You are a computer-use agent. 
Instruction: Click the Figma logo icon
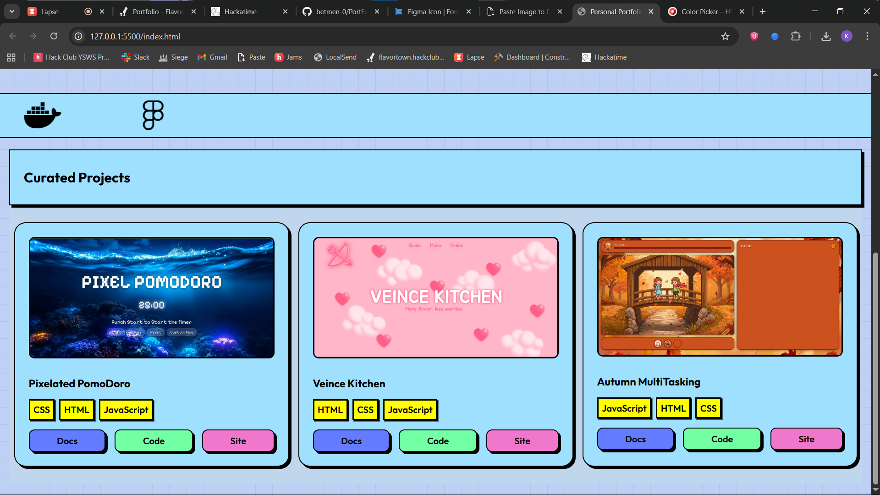tap(153, 115)
